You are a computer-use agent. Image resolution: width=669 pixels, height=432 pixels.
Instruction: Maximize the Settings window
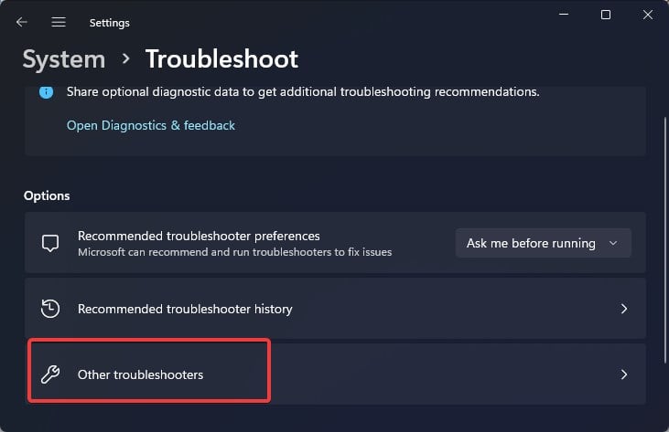[605, 16]
